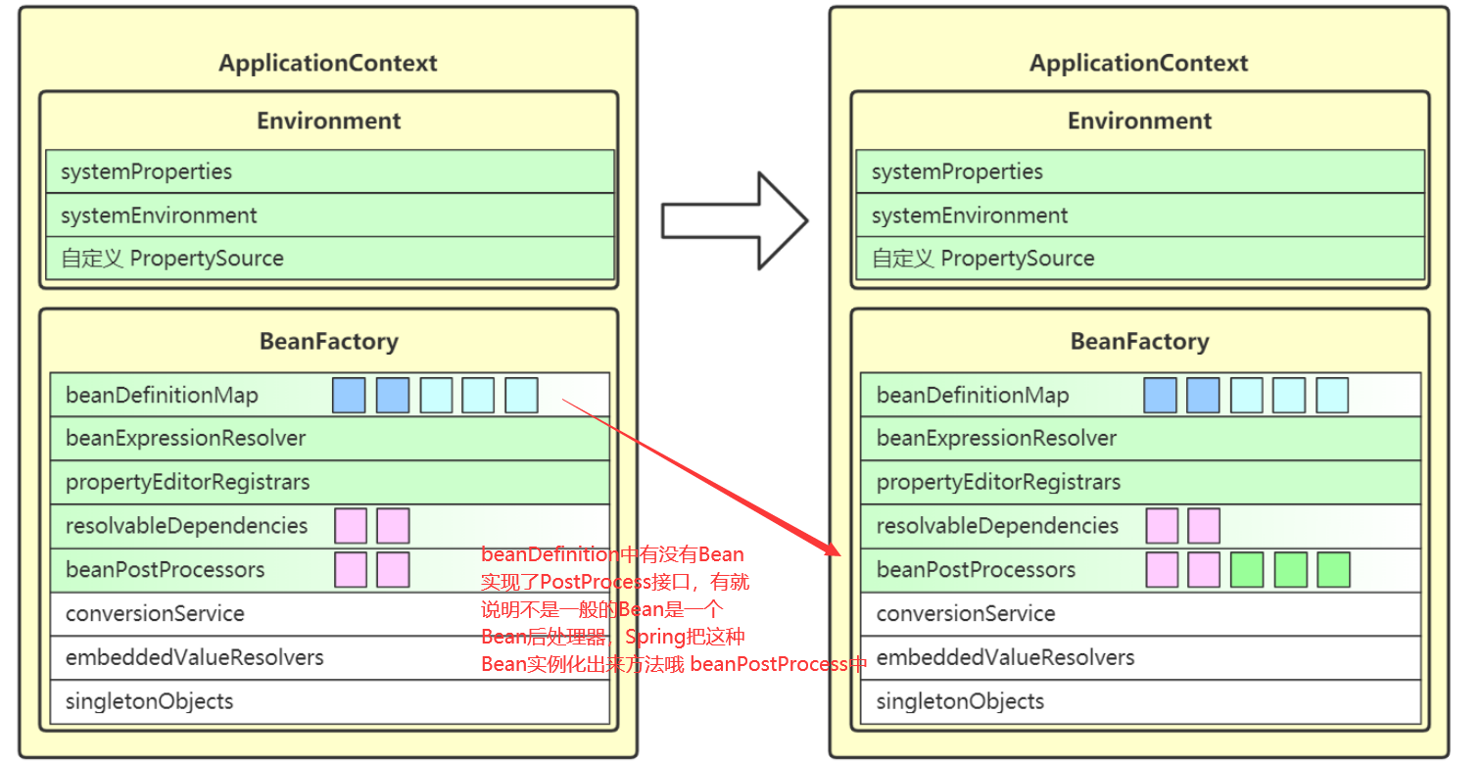
Task: Click beanPostProcessors label in the left diagram
Action: pos(165,570)
